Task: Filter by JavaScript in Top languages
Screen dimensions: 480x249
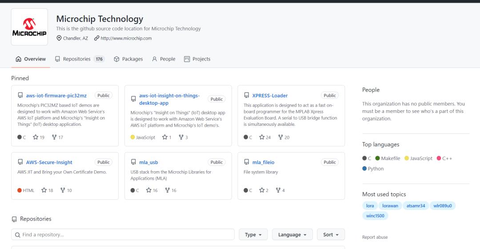Action: pyautogui.click(x=419, y=158)
